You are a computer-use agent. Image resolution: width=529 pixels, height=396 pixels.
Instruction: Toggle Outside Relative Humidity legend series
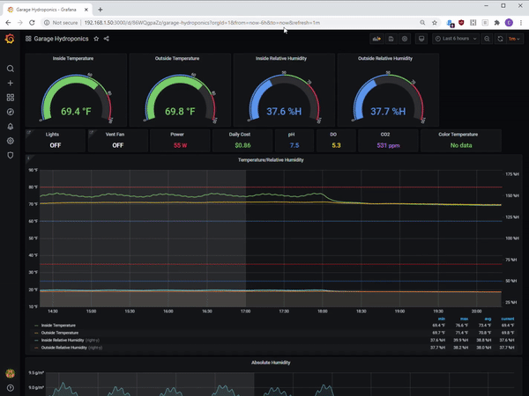pos(63,348)
